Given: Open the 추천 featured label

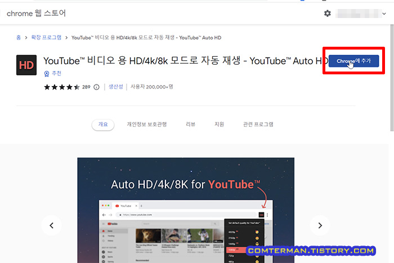Looking at the screenshot, I should (56, 73).
